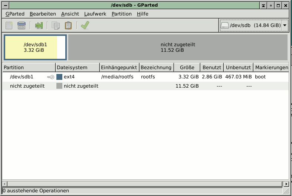Click the Paste partition clipboard icon
The height and width of the screenshot is (196, 292).
tap(68, 26)
